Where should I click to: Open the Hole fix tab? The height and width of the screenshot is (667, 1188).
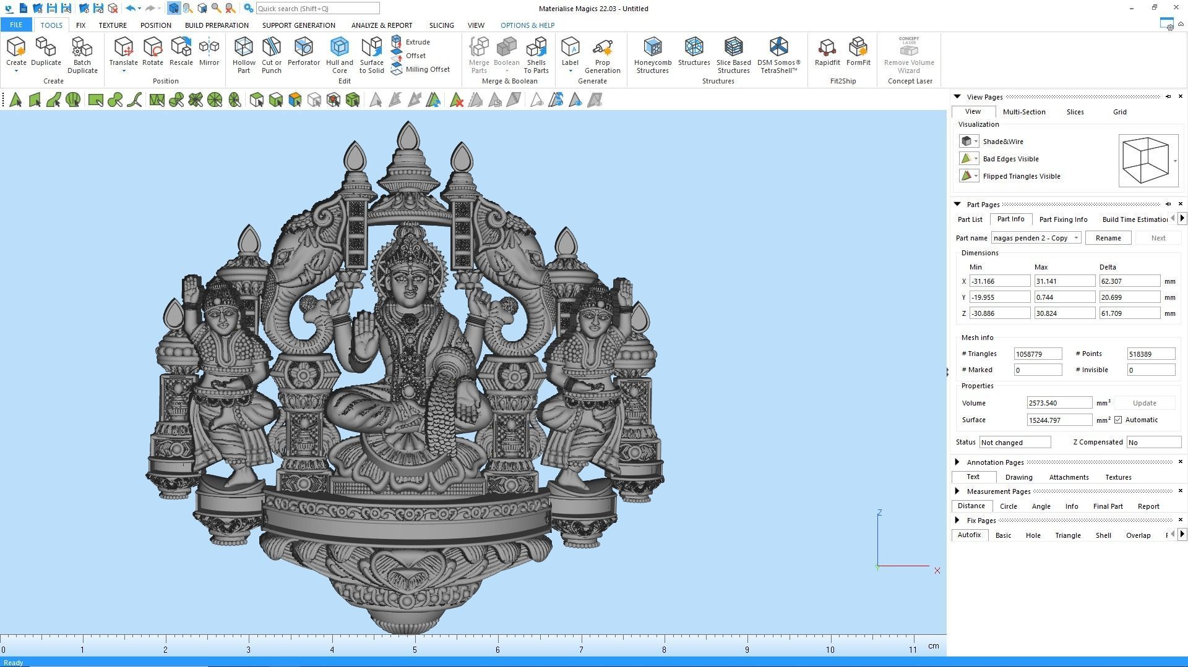[x=1033, y=535]
